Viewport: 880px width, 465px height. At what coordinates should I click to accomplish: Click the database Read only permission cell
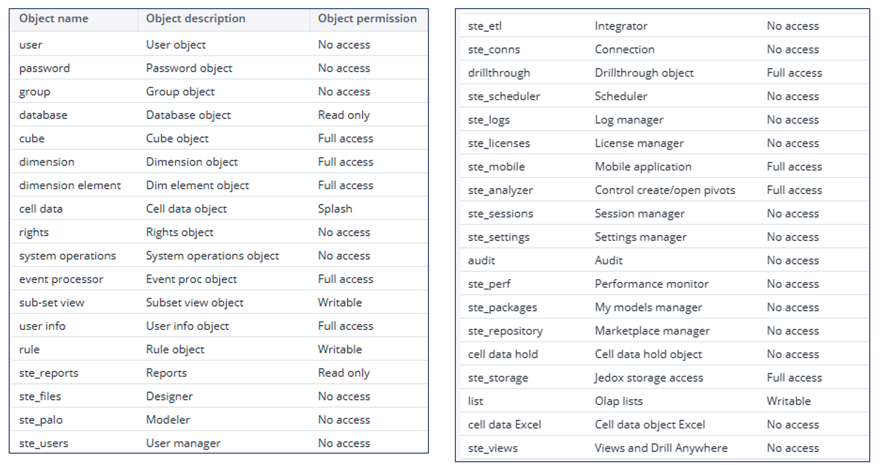[344, 115]
